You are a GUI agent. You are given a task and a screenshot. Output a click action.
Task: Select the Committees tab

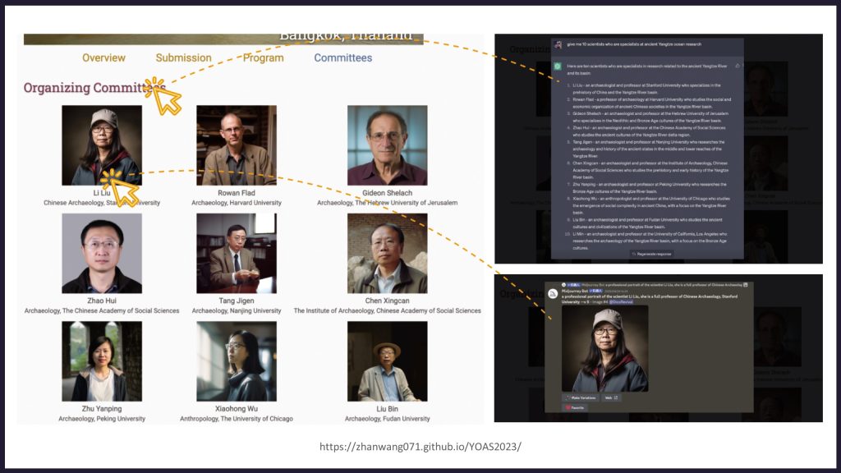342,57
